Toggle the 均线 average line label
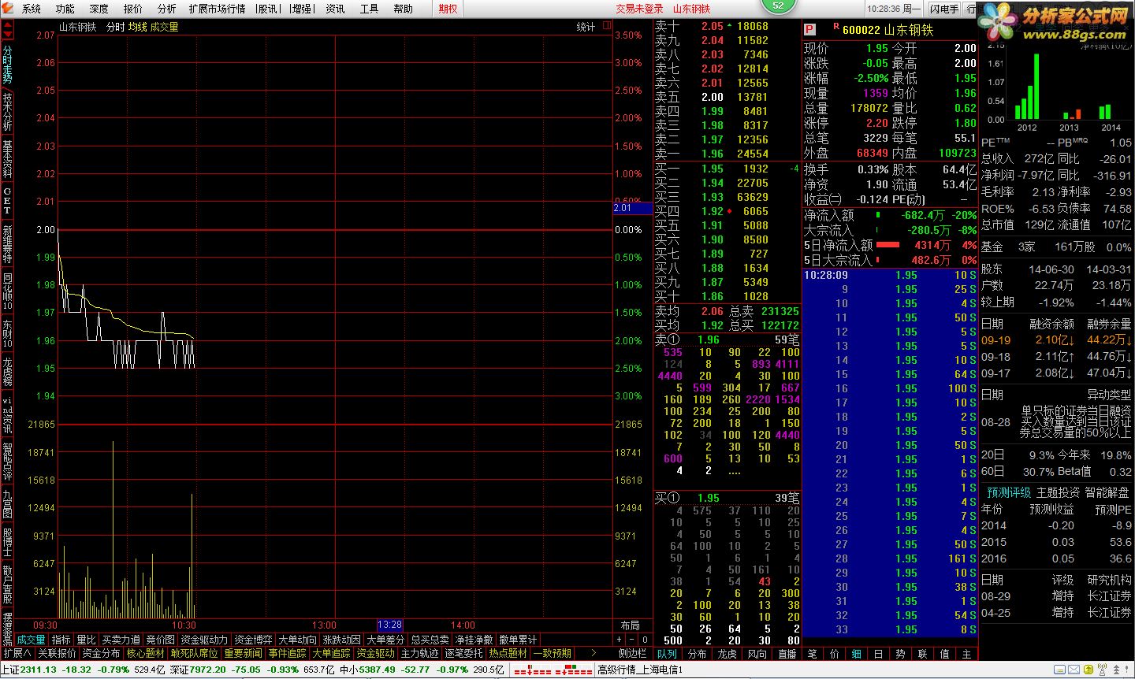This screenshot has height=679, width=1135. [x=137, y=27]
